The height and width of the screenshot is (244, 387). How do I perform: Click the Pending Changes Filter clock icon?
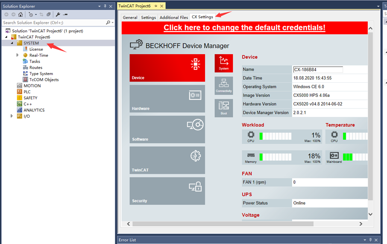(x=31, y=15)
